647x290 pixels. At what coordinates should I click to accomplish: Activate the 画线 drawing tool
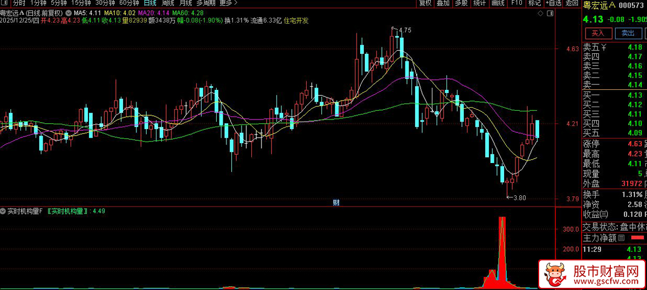[x=498, y=3]
